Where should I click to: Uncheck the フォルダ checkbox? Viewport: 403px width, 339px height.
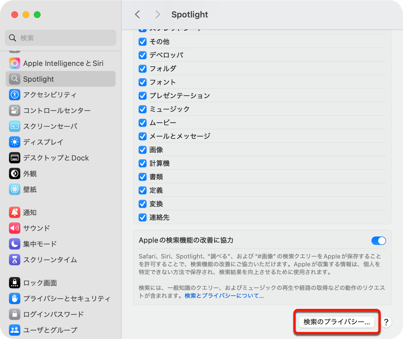pyautogui.click(x=143, y=68)
